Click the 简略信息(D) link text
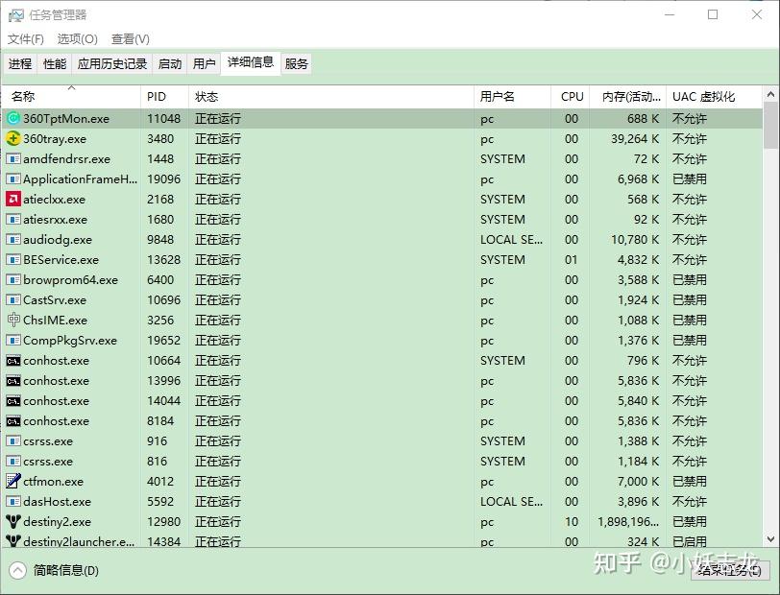The width and height of the screenshot is (780, 595). [65, 570]
